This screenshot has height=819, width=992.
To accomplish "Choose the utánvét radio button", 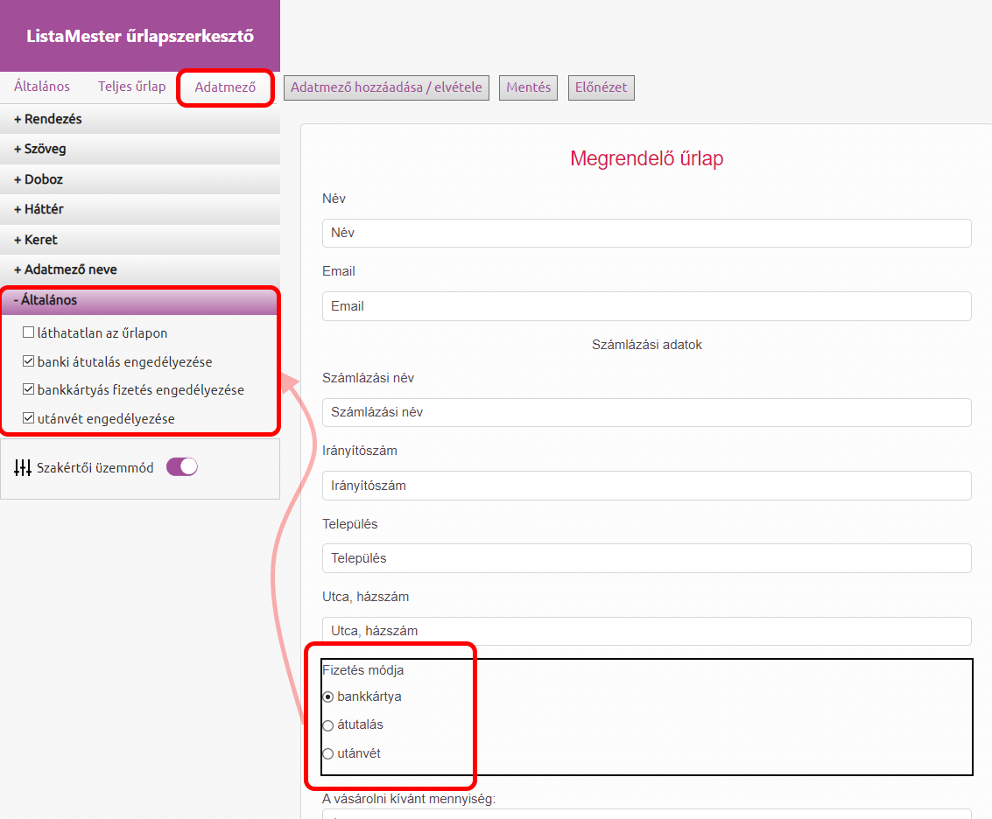I will click(327, 754).
